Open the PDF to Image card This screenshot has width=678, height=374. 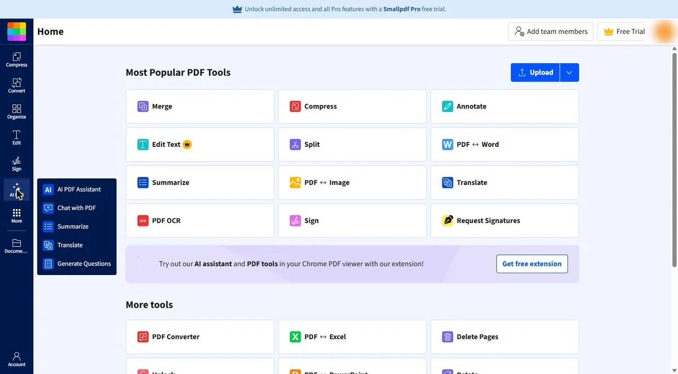point(352,182)
